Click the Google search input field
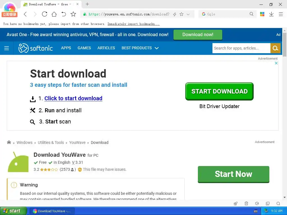287x215 pixels. 227,14
